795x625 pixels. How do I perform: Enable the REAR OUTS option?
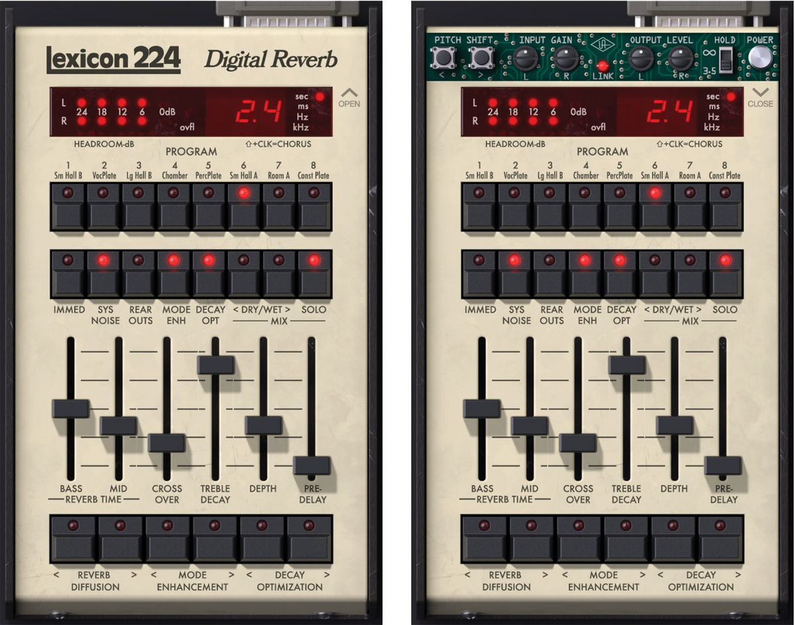138,275
